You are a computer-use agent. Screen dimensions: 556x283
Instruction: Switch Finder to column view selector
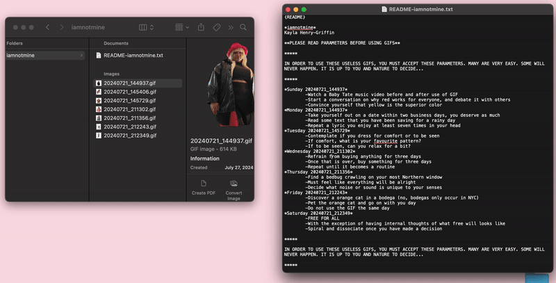click(143, 27)
